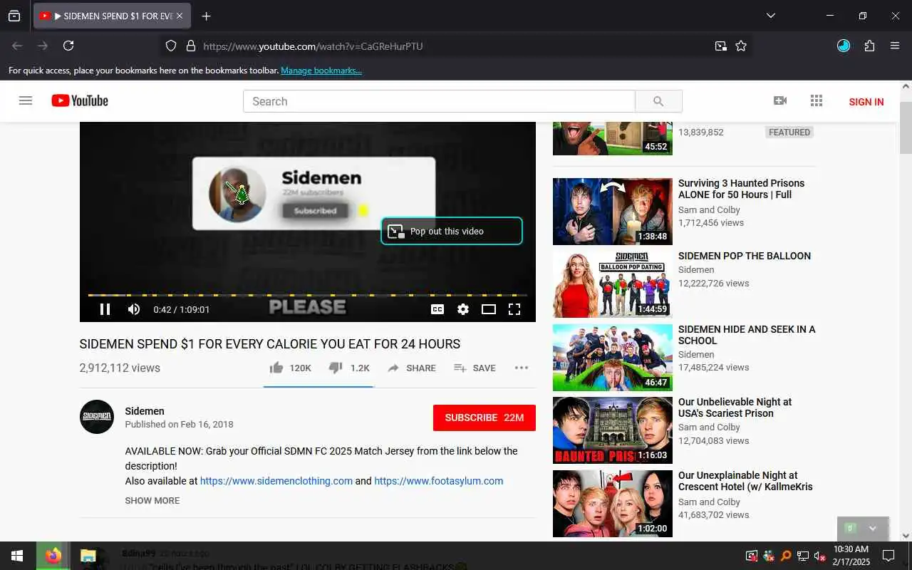The image size is (912, 570).
Task: Open the extensions puzzle icon
Action: 869,46
